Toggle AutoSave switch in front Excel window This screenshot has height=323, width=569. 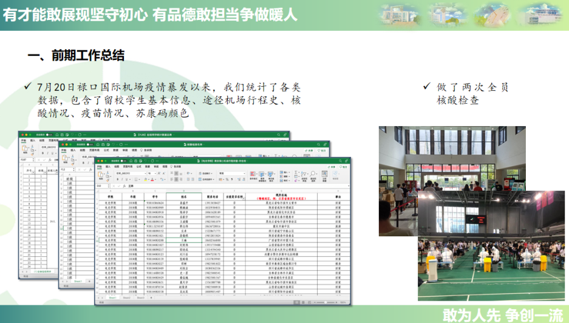(x=124, y=161)
